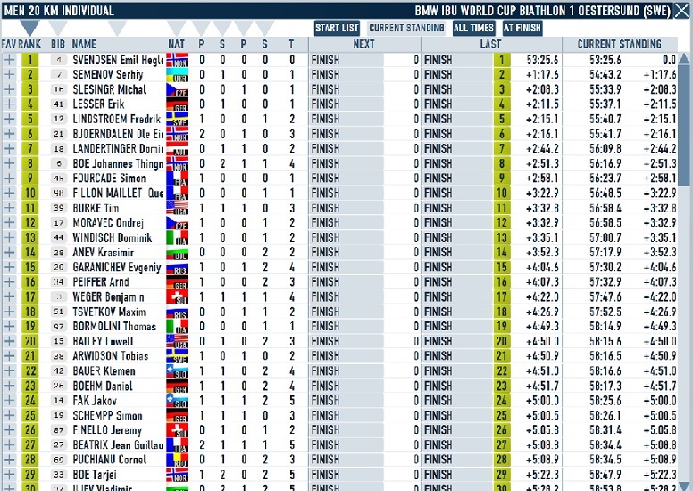This screenshot has width=693, height=491.
Task: Sort by RANK using triangle arrow
Action: (x=29, y=28)
